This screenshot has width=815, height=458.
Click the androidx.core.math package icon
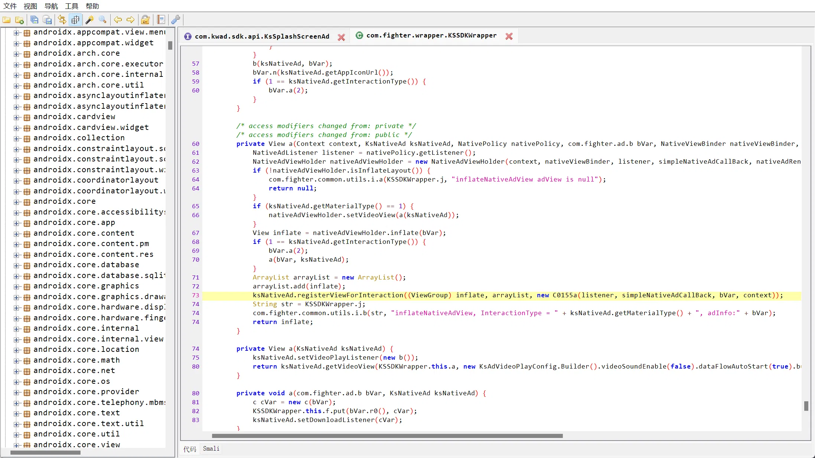(x=27, y=361)
